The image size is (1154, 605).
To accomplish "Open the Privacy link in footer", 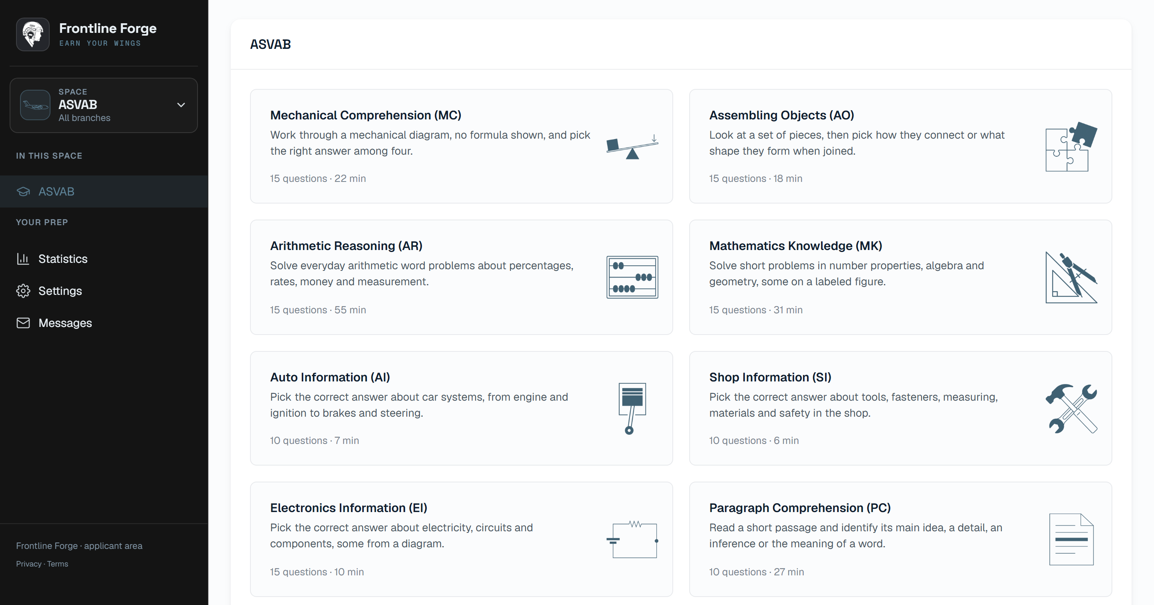I will (29, 564).
